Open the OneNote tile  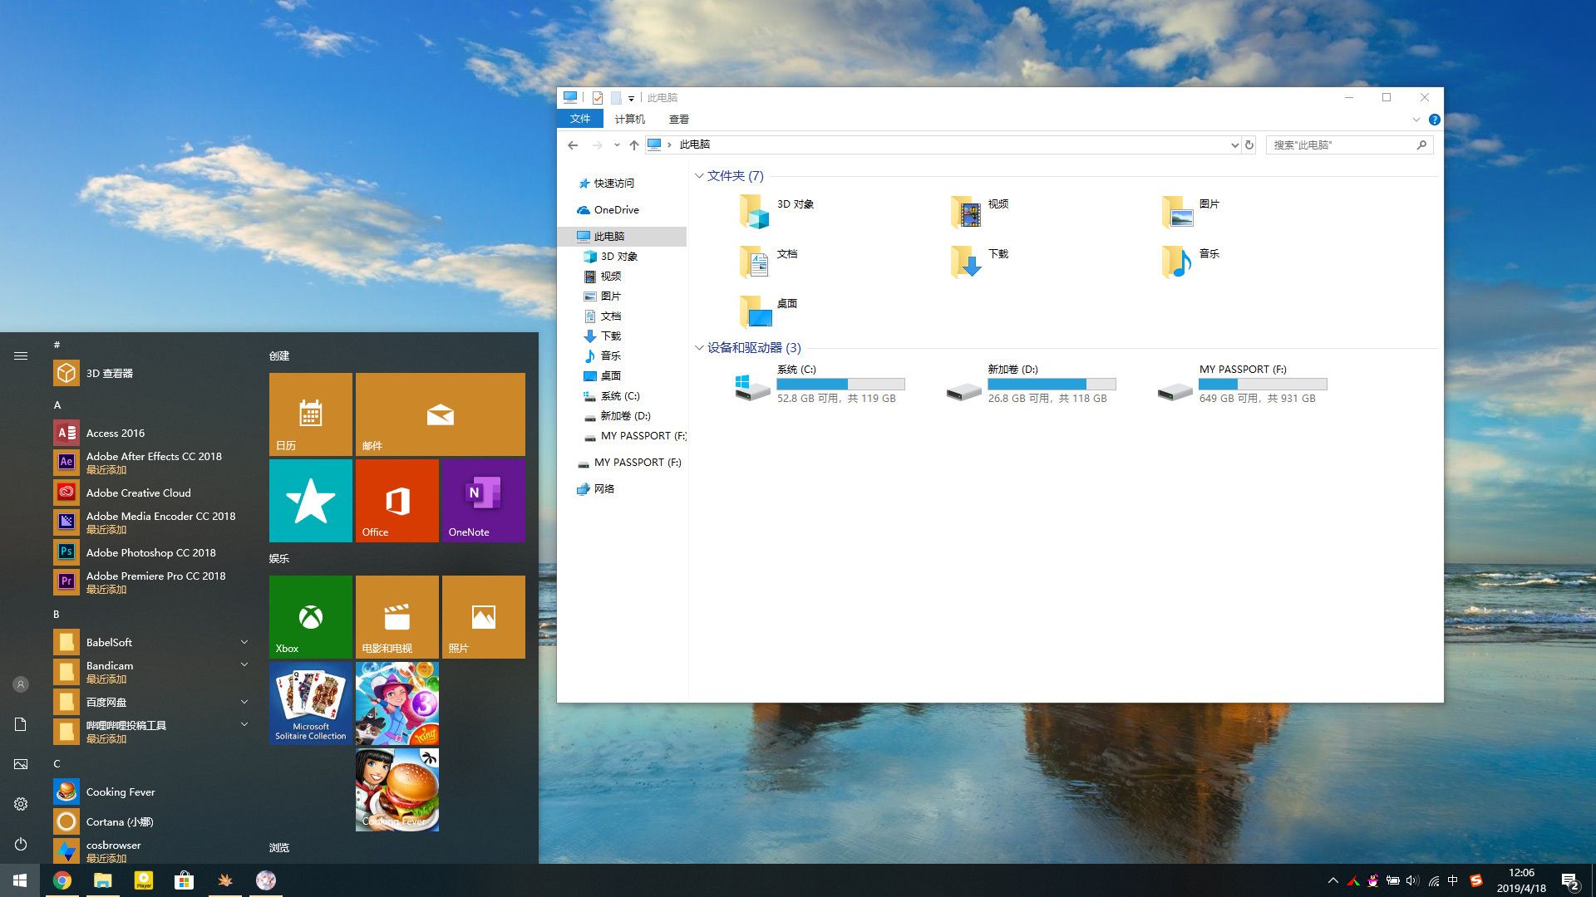pos(484,501)
